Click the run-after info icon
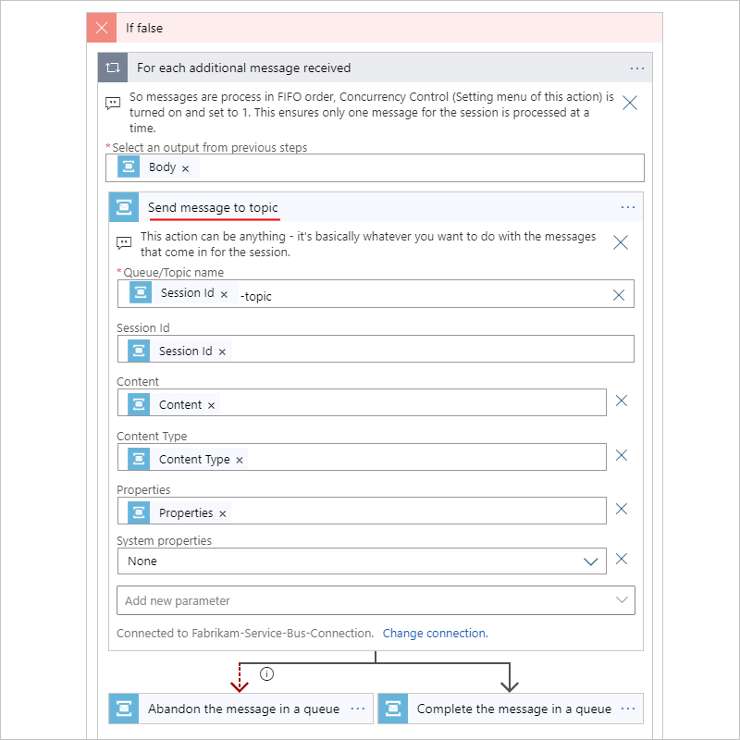Image resolution: width=740 pixels, height=740 pixels. (x=266, y=674)
